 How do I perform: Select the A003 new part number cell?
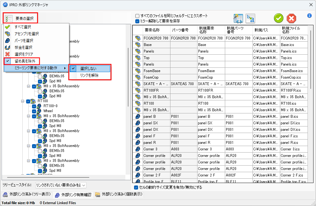pos(239,149)
